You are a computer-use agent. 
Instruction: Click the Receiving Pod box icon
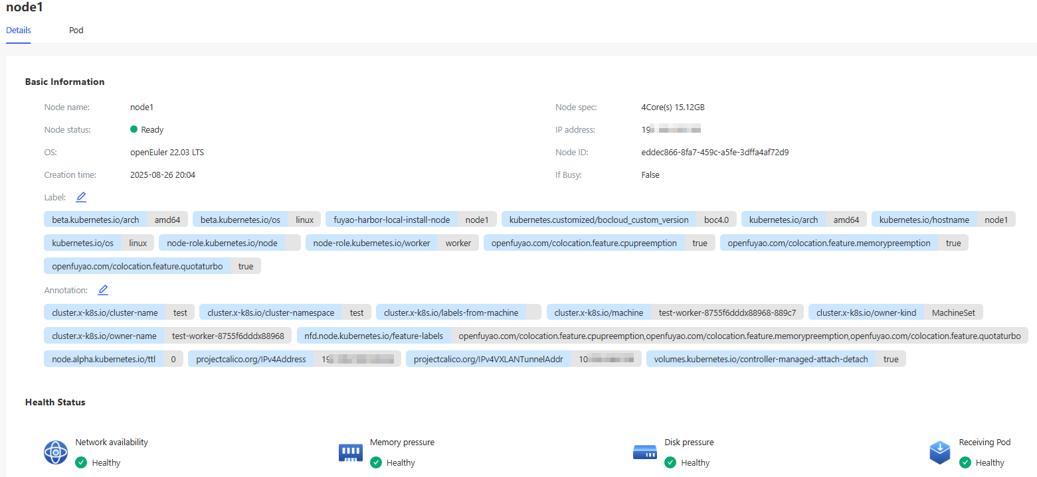(x=939, y=452)
